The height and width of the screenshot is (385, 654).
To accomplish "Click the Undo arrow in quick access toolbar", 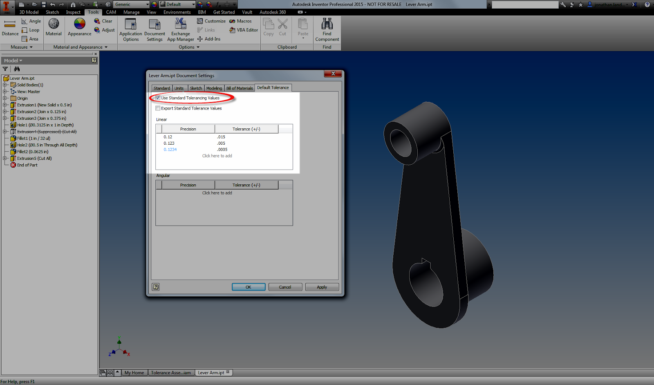I will coord(52,4).
